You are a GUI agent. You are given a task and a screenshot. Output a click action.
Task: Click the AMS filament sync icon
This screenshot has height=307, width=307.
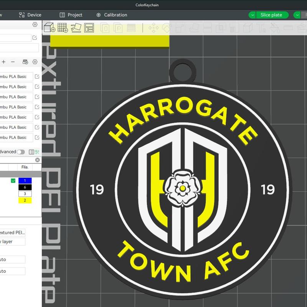(x=25, y=62)
